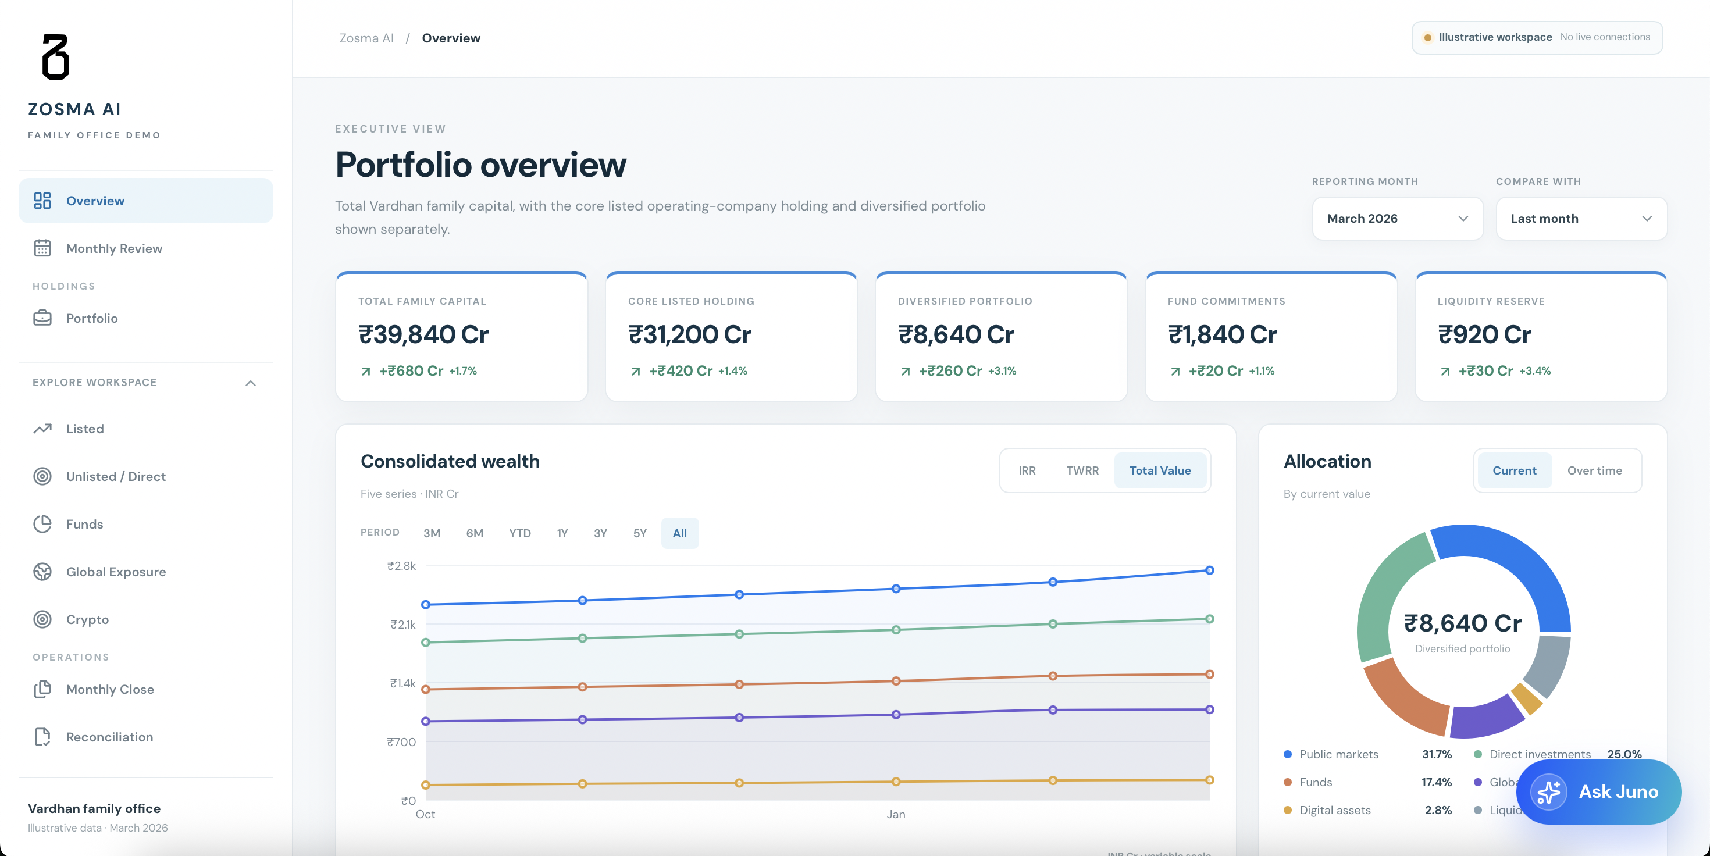Select the Total Value metric toggle
This screenshot has height=856, width=1710.
[x=1160, y=470]
